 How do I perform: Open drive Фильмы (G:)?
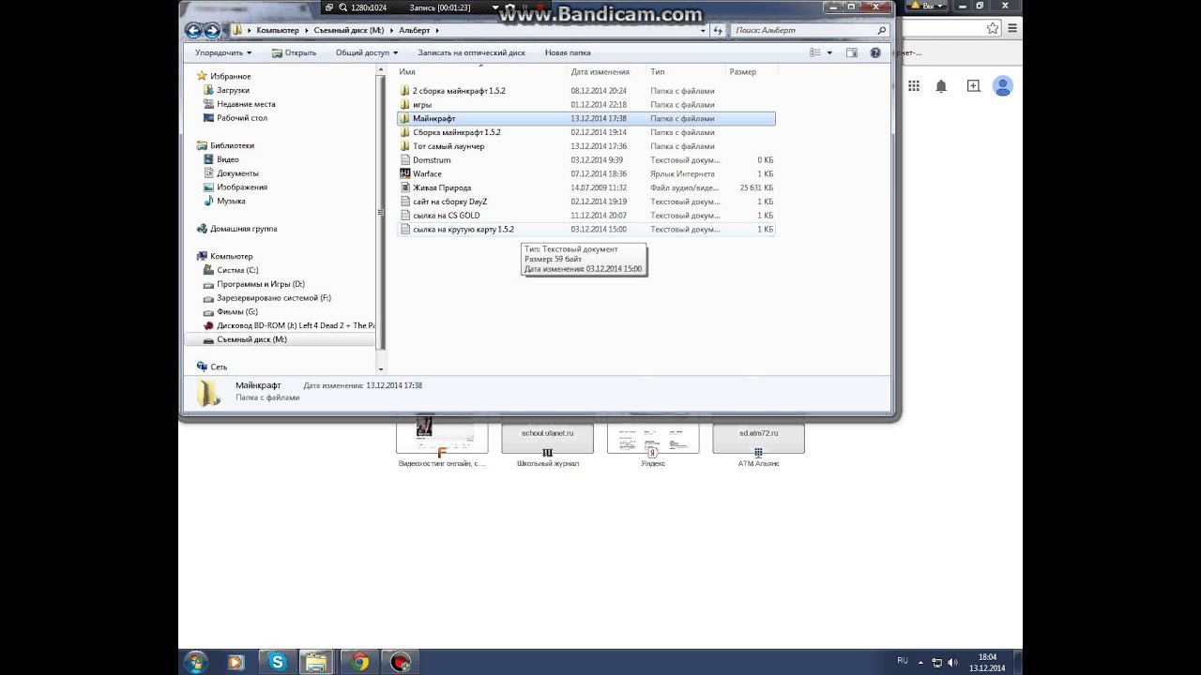(236, 311)
